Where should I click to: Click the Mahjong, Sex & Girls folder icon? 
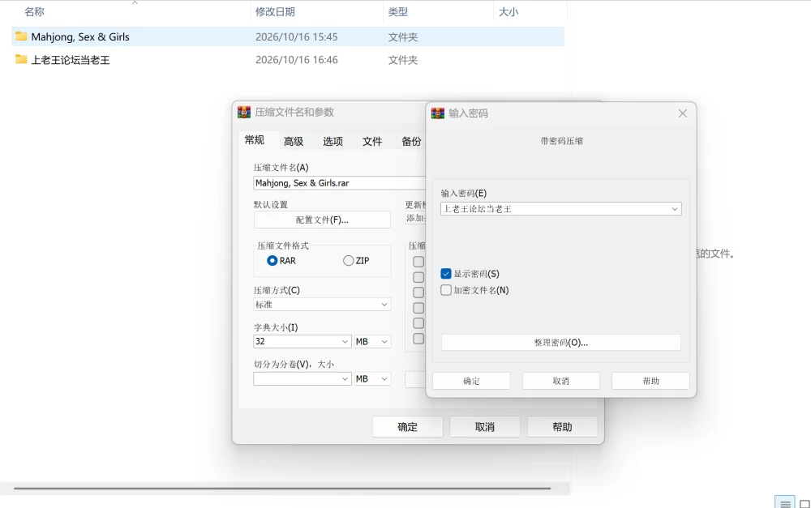(21, 36)
